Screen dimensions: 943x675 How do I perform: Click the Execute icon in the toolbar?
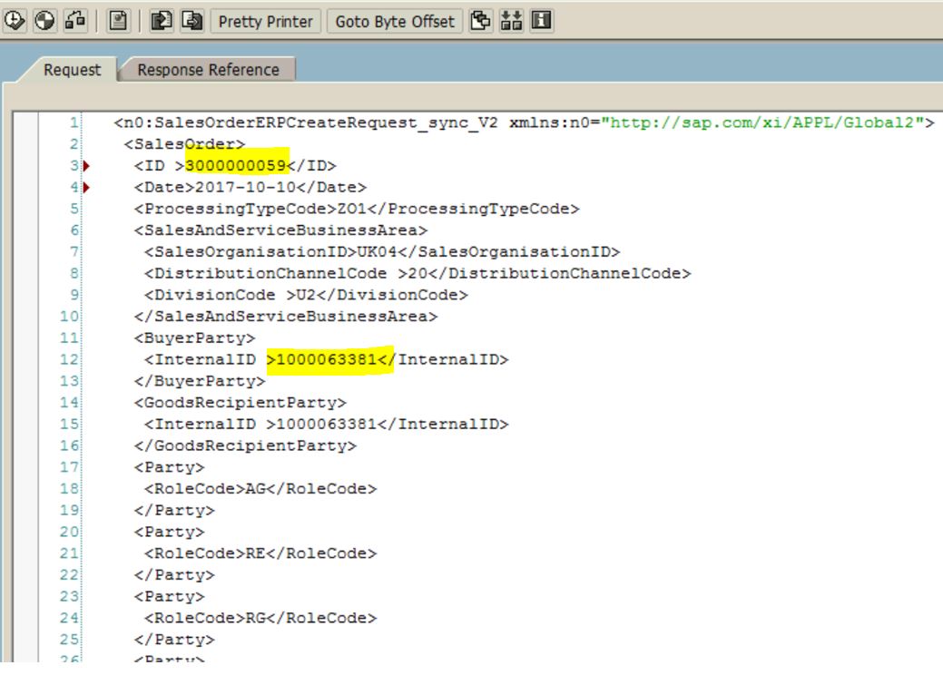pos(13,21)
